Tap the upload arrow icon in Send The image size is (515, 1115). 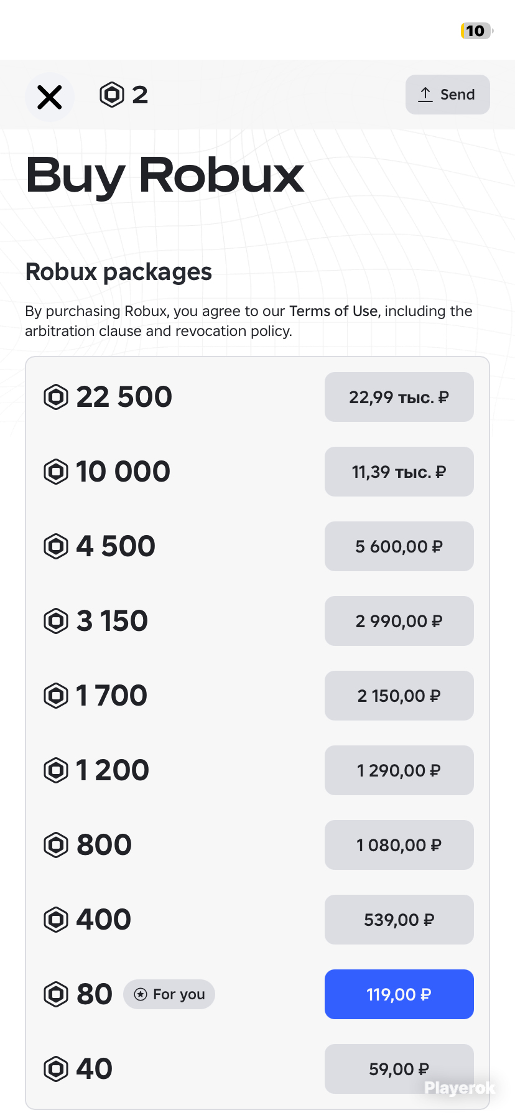425,95
